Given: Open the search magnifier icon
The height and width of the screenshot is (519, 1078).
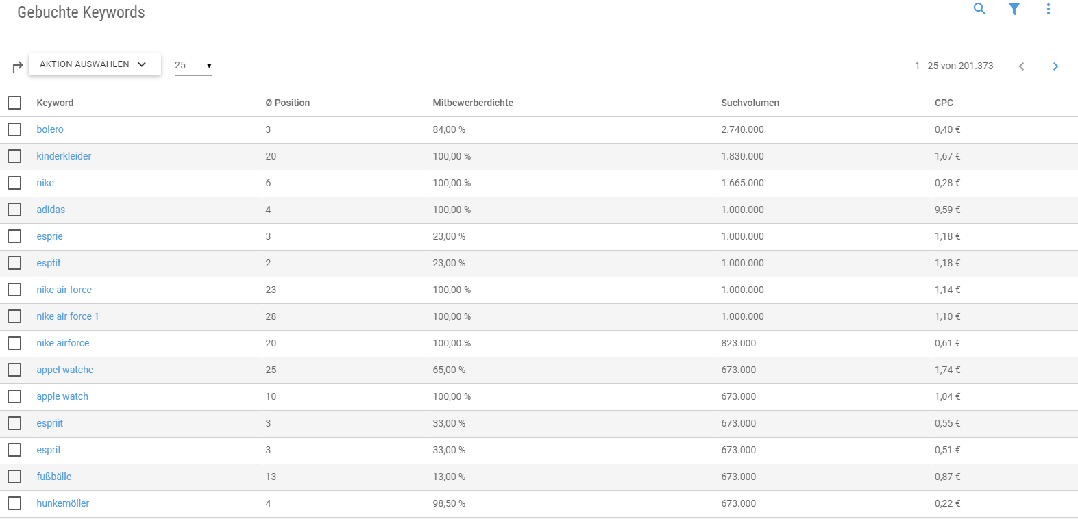Looking at the screenshot, I should [x=980, y=9].
